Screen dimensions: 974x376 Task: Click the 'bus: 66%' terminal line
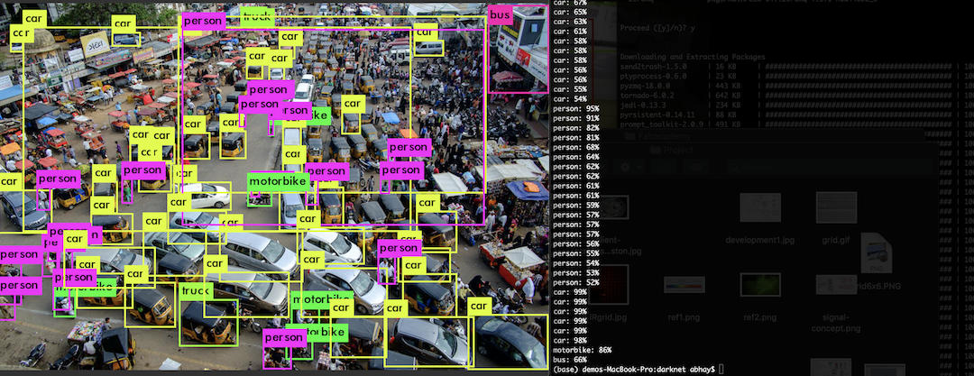pyautogui.click(x=570, y=360)
